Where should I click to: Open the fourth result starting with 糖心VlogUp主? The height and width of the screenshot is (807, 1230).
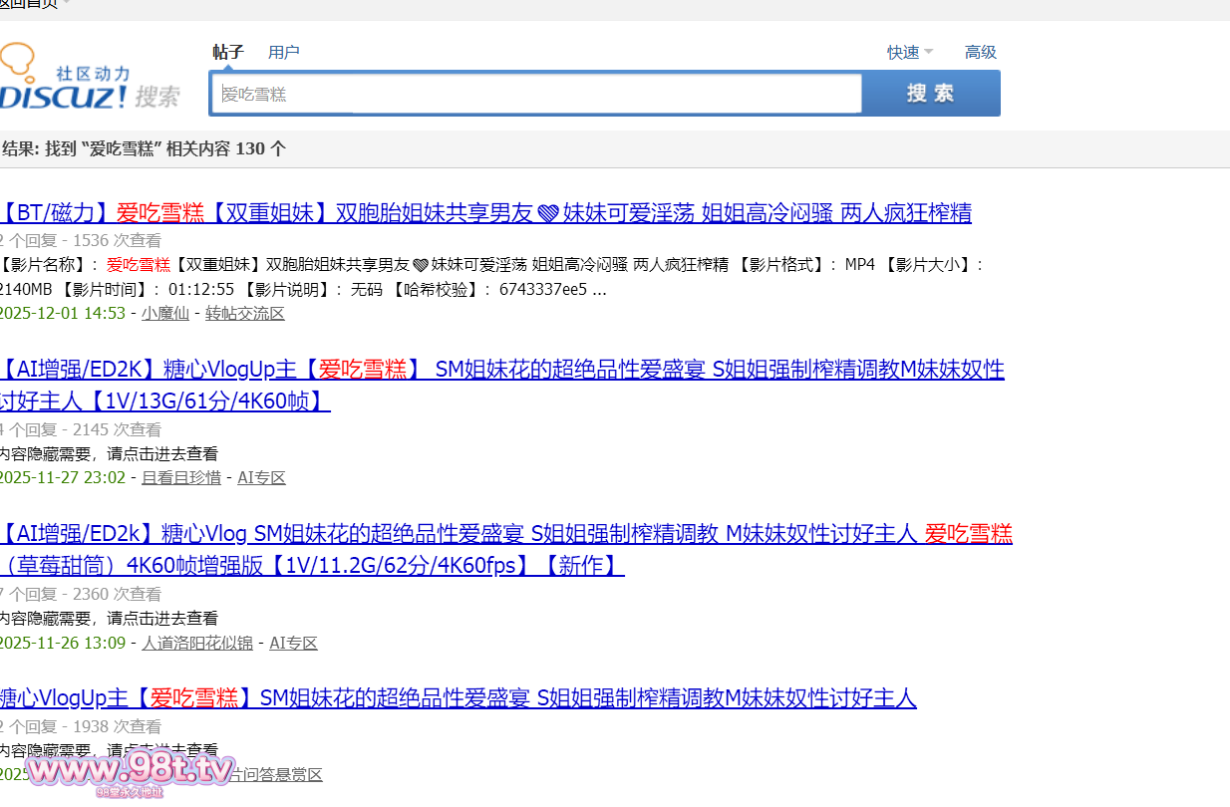[457, 698]
